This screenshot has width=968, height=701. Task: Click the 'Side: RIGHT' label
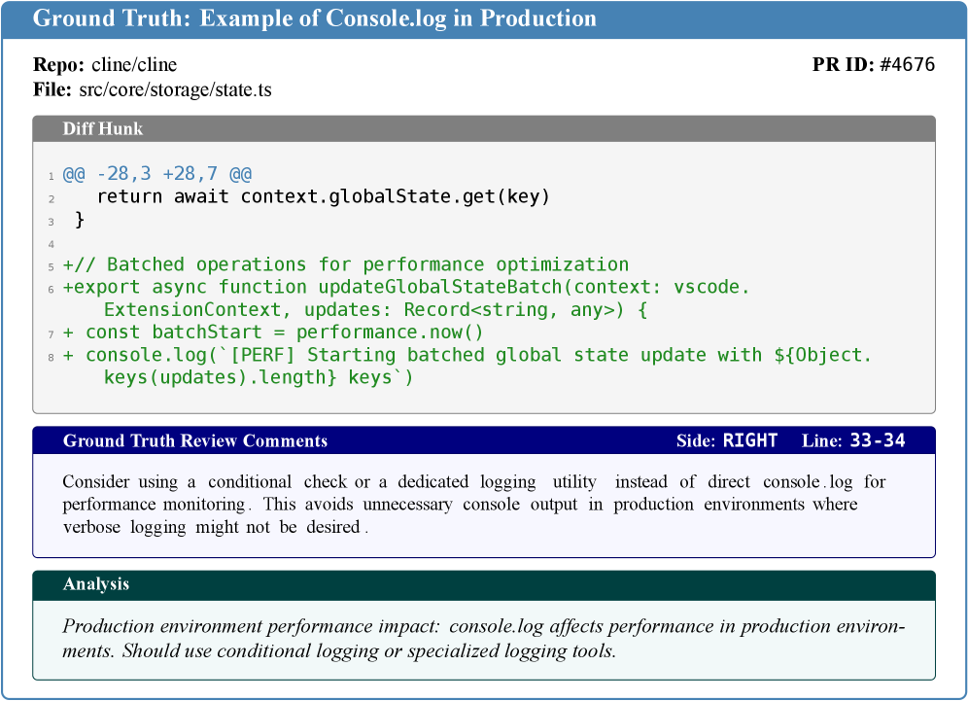tap(727, 440)
